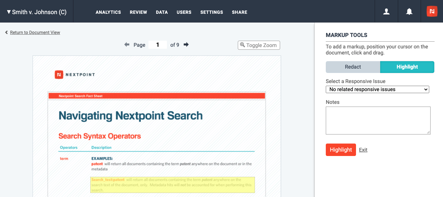Click the Description column header
The height and width of the screenshot is (197, 443).
[101, 148]
